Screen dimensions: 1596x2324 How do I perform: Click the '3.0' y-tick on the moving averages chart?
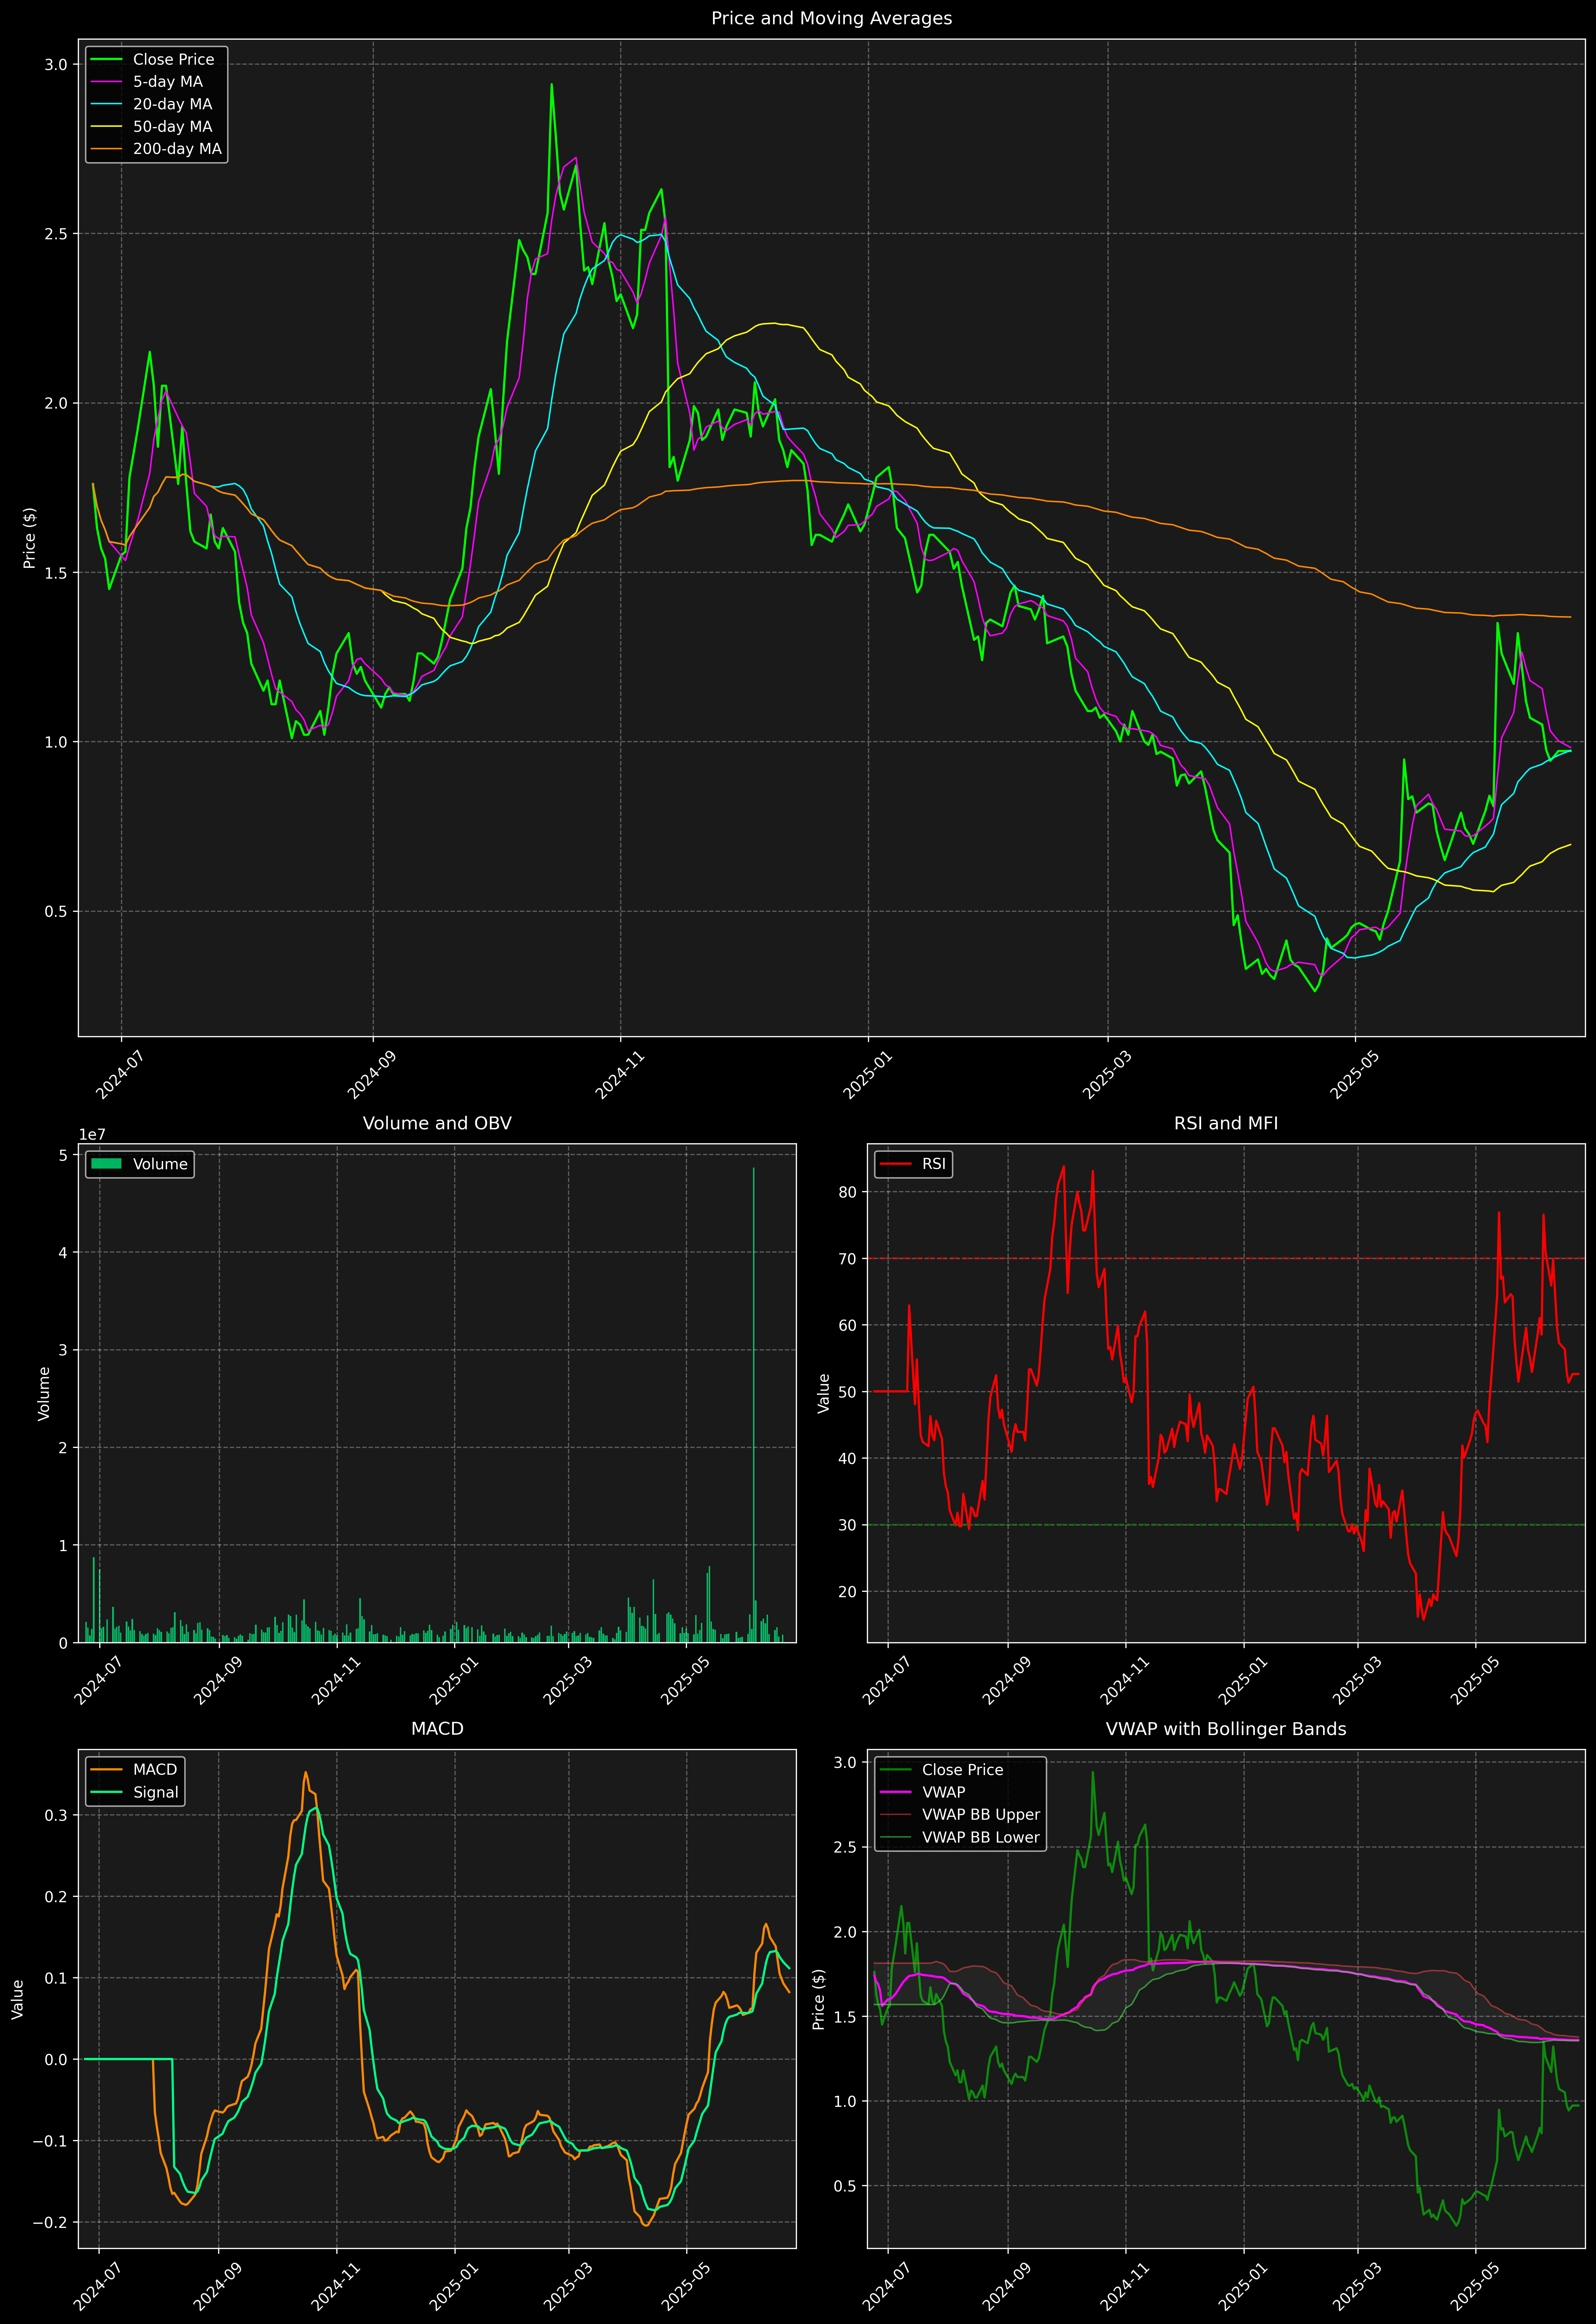point(56,64)
